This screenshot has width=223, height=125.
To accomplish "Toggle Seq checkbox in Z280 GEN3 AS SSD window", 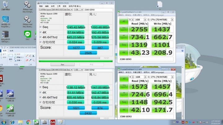I will [x=41, y=27].
